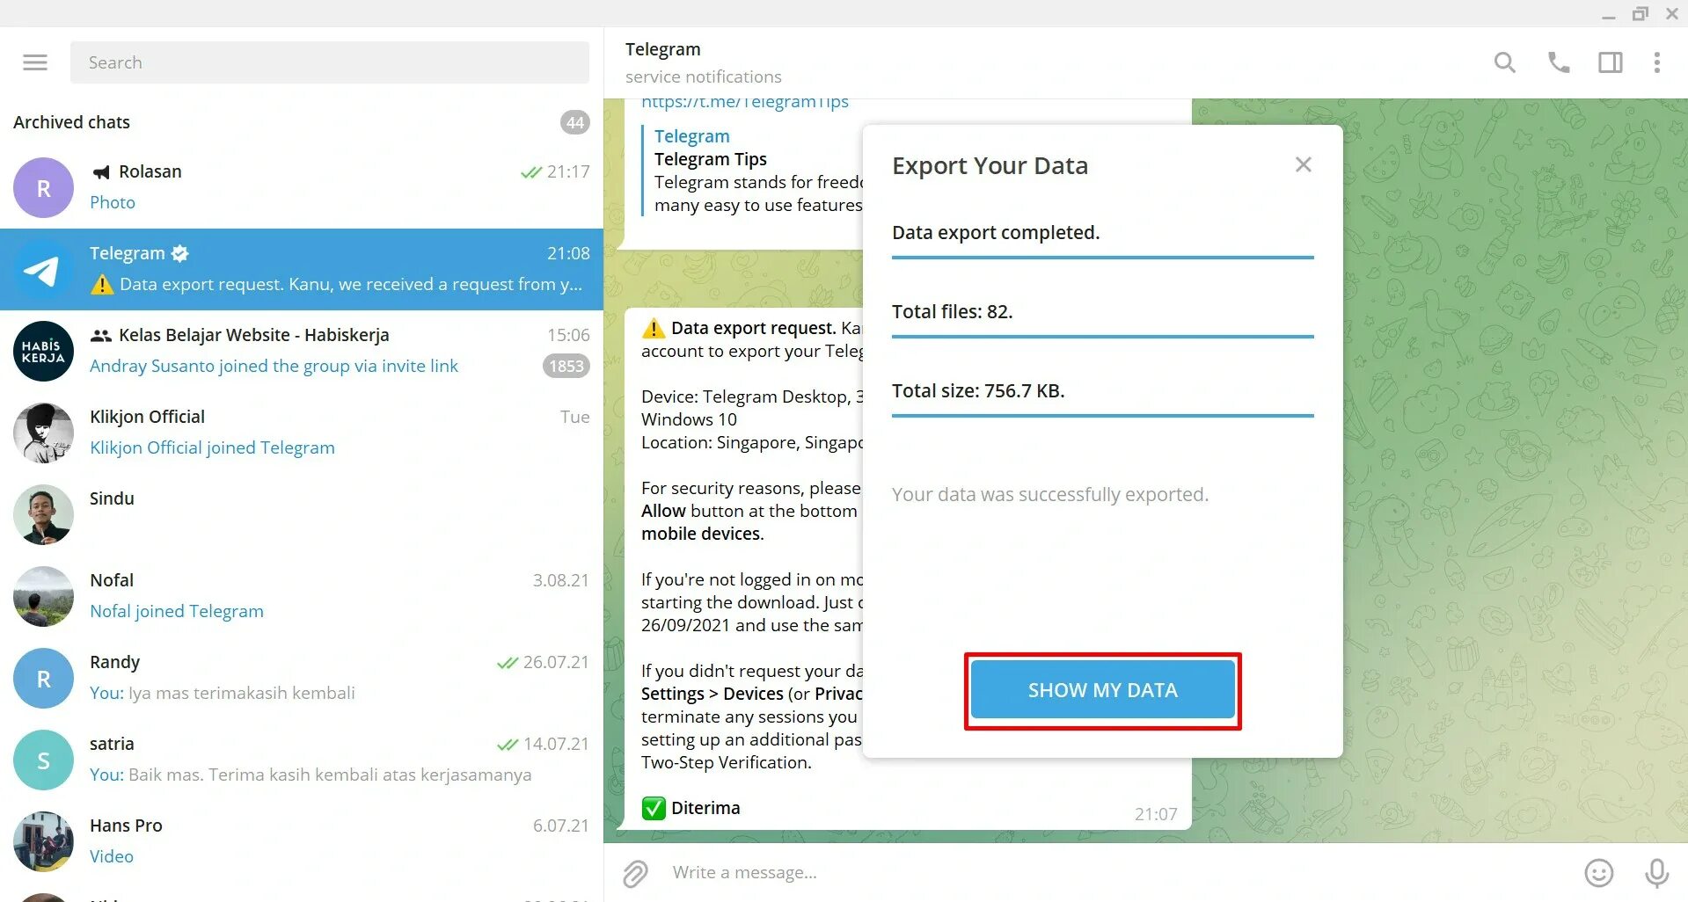
Task: Click the Write a message field
Action: (x=1117, y=872)
